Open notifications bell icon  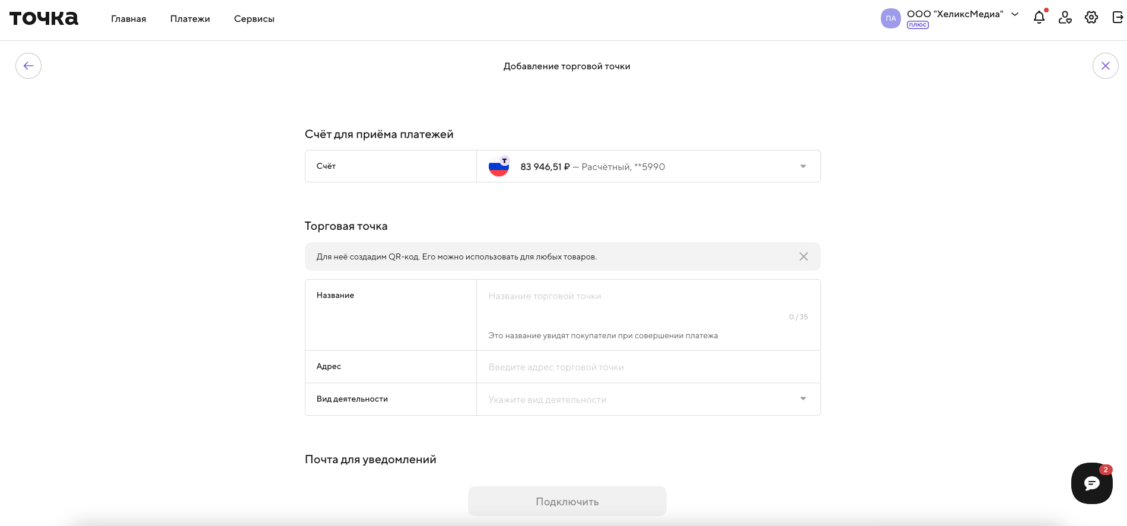click(1039, 17)
